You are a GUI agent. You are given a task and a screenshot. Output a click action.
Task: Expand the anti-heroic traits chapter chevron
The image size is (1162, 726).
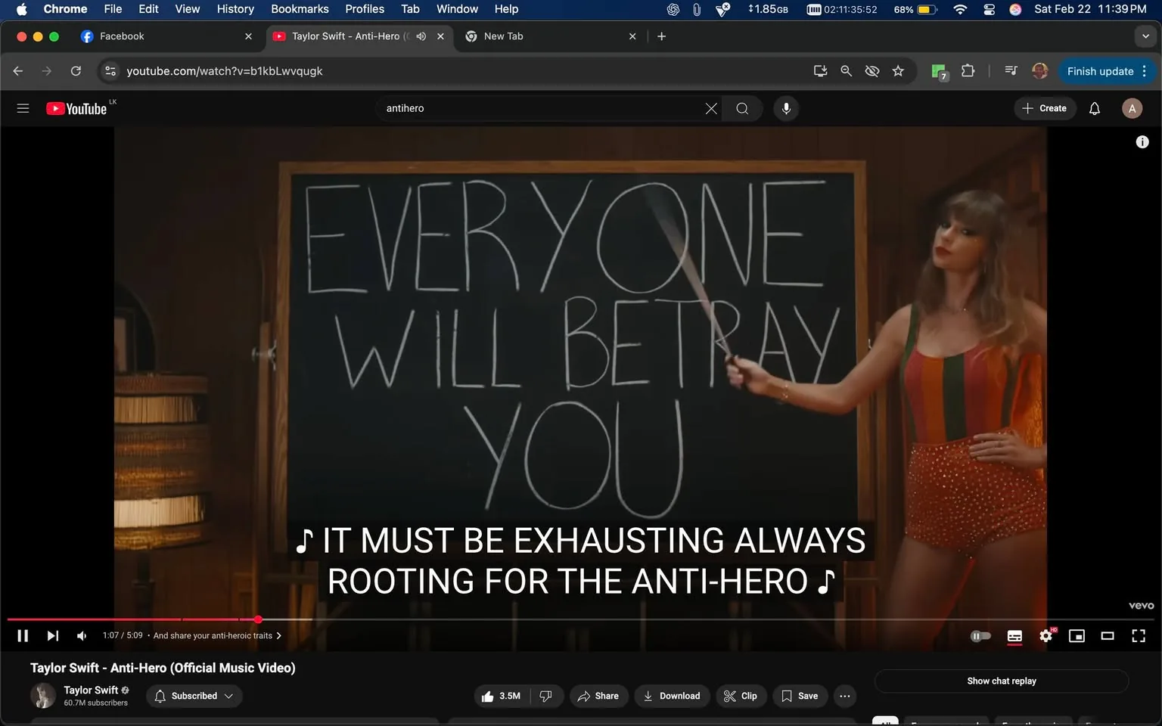pyautogui.click(x=278, y=635)
